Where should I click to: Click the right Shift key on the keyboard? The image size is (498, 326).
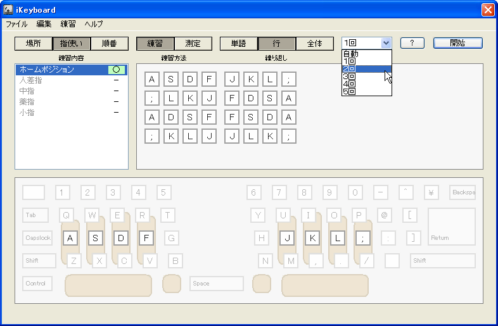443,261
